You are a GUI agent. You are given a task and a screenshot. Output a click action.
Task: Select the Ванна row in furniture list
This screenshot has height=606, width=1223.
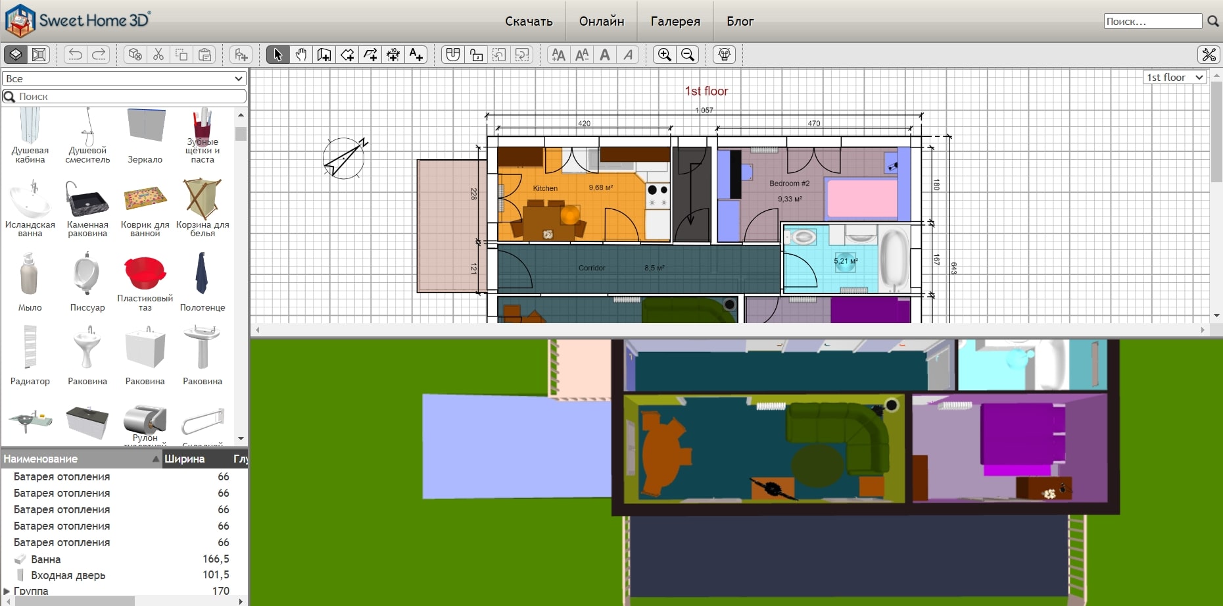tap(124, 559)
